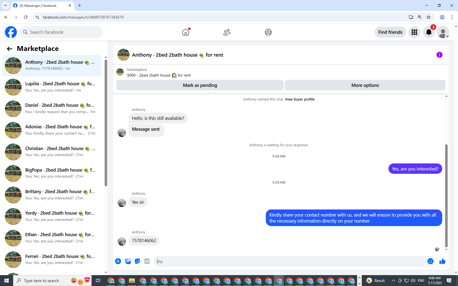Click Mark as pending
Image resolution: width=458 pixels, height=286 pixels.
[x=200, y=85]
